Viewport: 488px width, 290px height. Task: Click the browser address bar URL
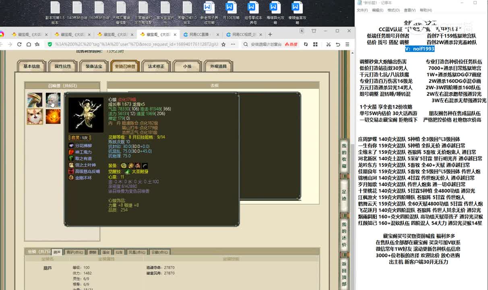pyautogui.click(x=137, y=44)
